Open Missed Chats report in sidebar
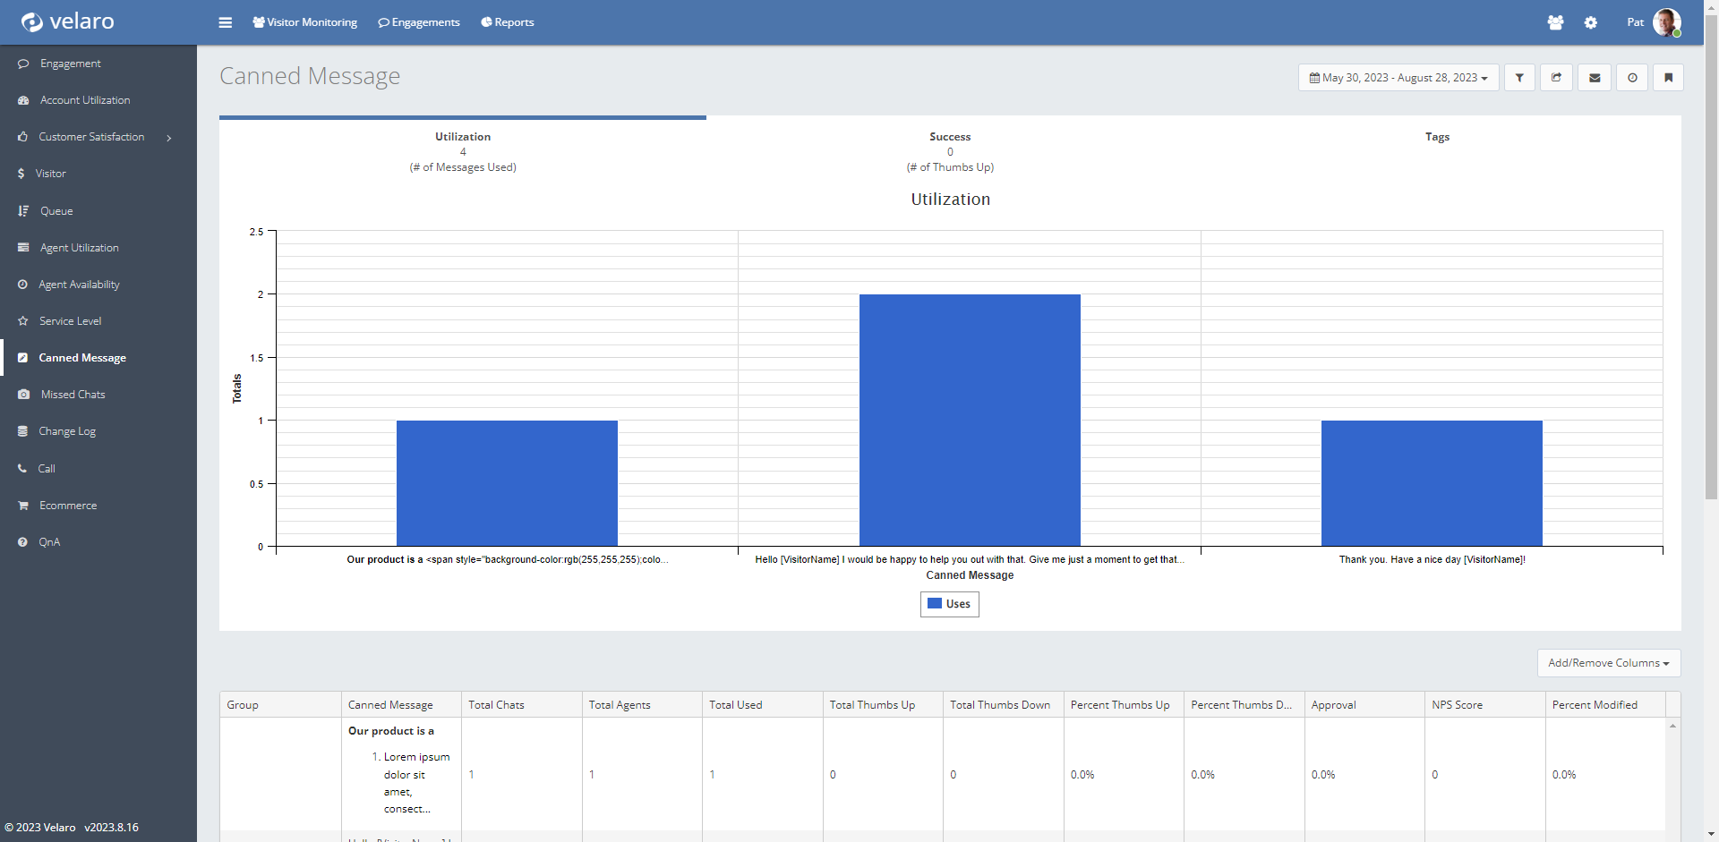The image size is (1719, 842). pos(73,395)
